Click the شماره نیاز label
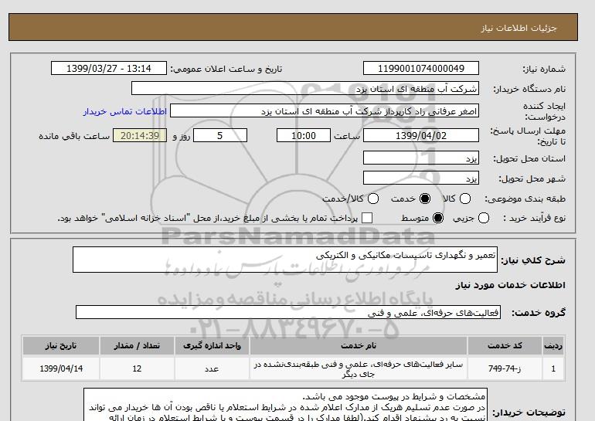Viewport: 595px width, 421px height. [544, 69]
